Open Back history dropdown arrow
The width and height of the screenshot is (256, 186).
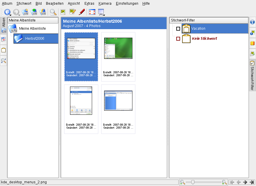coord(11,15)
